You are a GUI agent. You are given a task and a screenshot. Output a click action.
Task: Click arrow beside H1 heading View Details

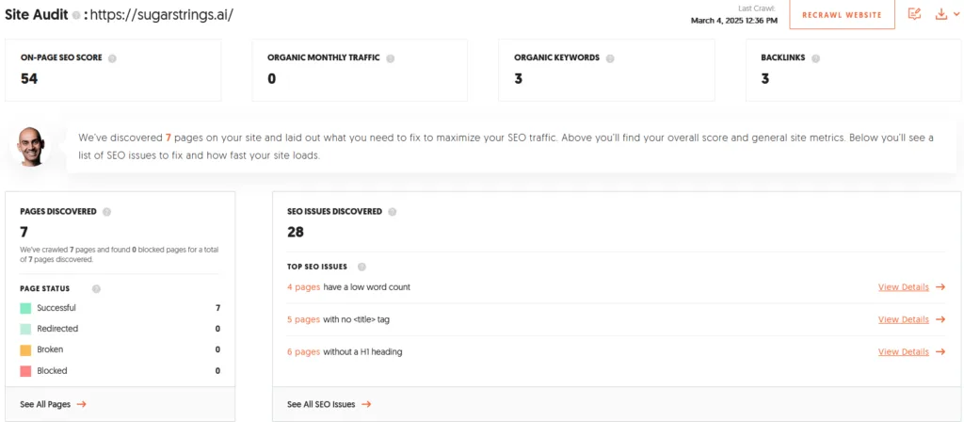point(940,352)
